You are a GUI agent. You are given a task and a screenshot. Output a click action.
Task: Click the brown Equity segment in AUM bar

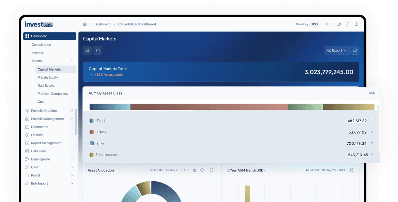coord(209,107)
